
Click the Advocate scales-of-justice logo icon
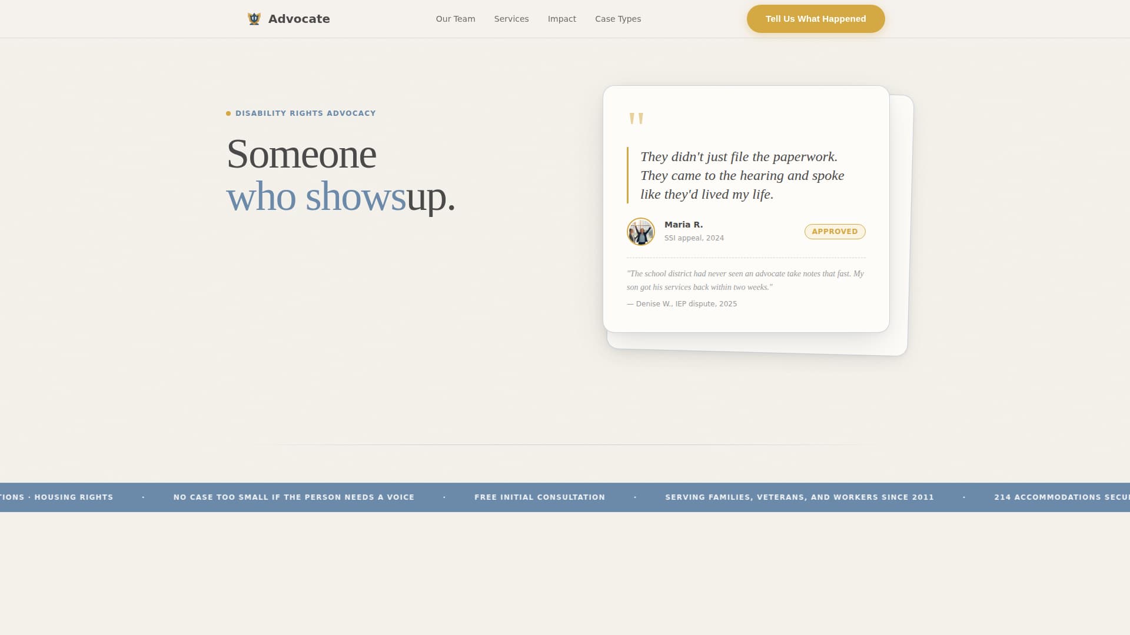[x=254, y=18]
